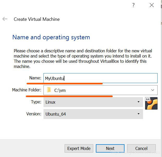Click the 'Name:' label

coord(35,78)
